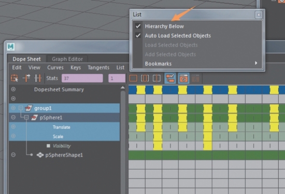The image size is (285, 194).
Task: Collapse the pSphere1 tree box toggle
Action: 26,117
